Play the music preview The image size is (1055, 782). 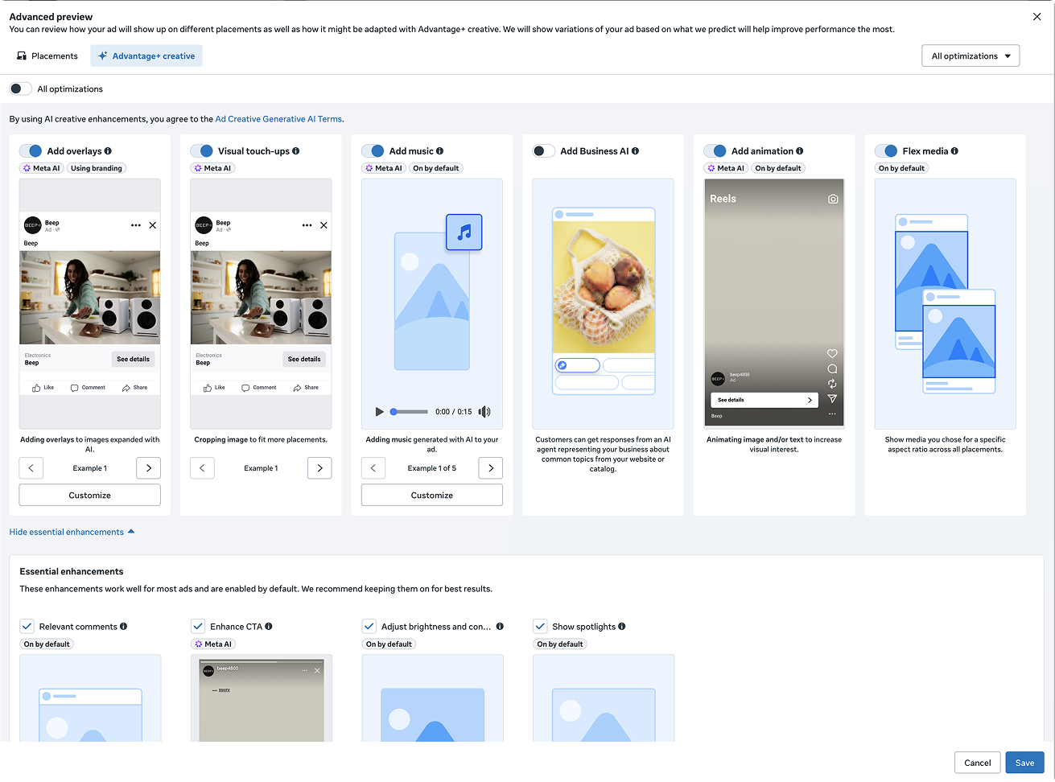[x=379, y=412]
